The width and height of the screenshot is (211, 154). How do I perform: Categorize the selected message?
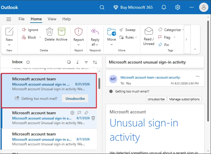(x=170, y=30)
